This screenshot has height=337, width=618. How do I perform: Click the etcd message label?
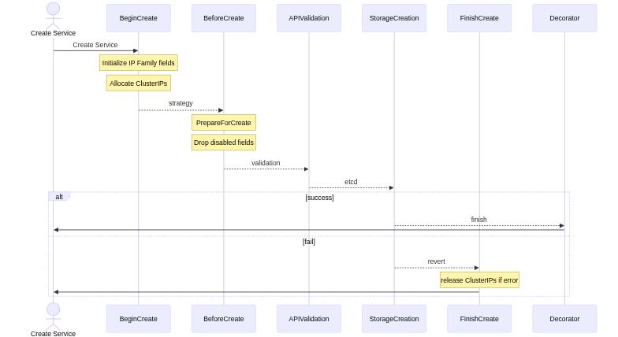351,182
